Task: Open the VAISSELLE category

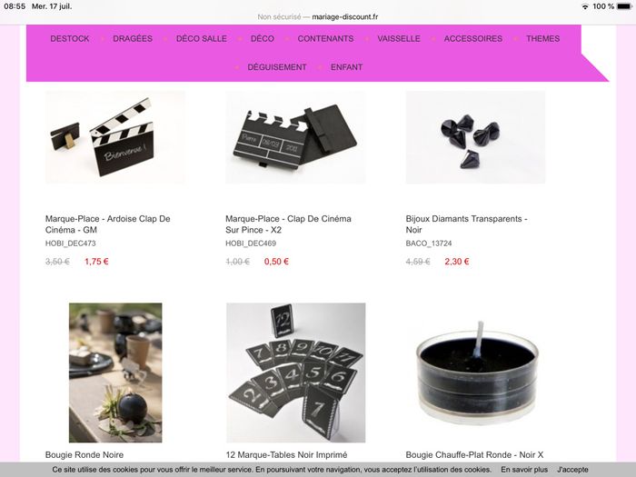Action: point(399,38)
